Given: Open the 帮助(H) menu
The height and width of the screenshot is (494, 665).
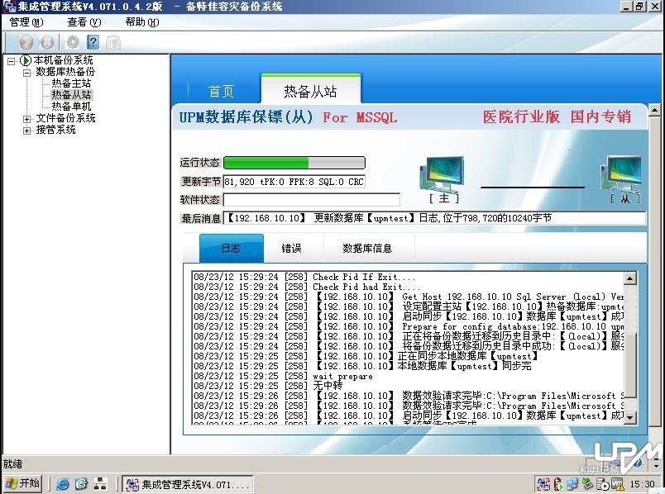Looking at the screenshot, I should pos(142,22).
